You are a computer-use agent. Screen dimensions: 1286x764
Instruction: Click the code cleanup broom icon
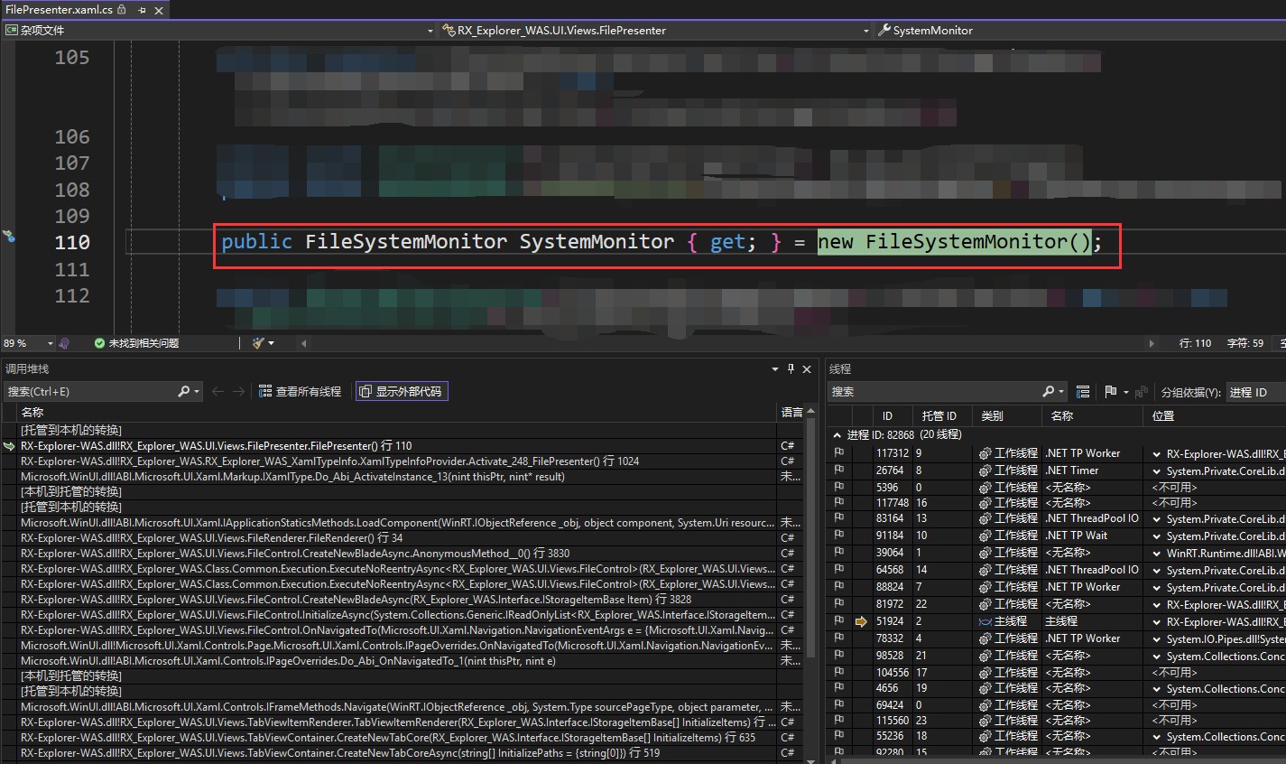pyautogui.click(x=259, y=343)
